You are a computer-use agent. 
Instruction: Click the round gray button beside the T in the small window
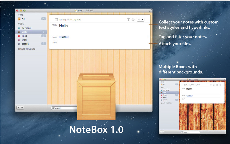tap(214, 85)
